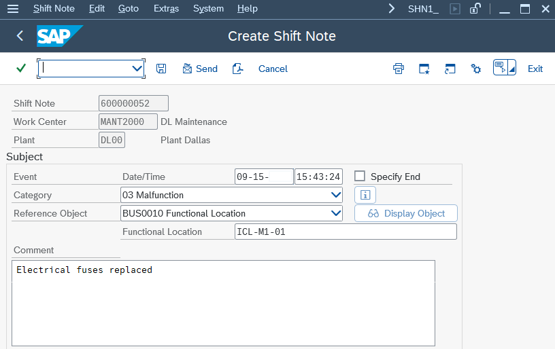Click the Cancel button
The height and width of the screenshot is (349, 555).
click(273, 69)
